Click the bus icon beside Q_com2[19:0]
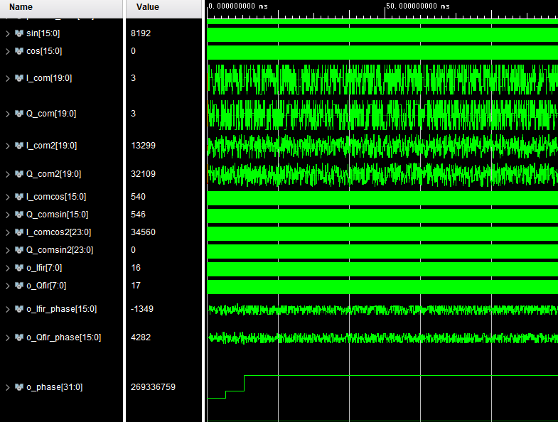Image resolution: width=558 pixels, height=422 pixels. point(19,174)
